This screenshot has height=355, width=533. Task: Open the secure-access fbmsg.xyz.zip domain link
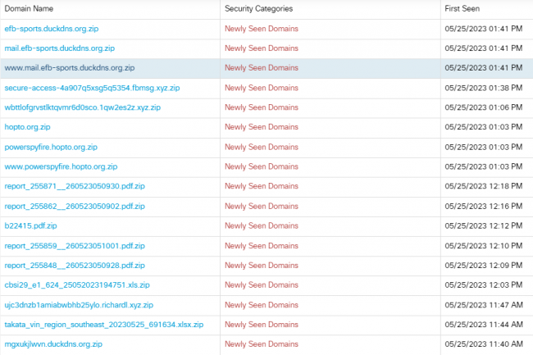(92, 88)
